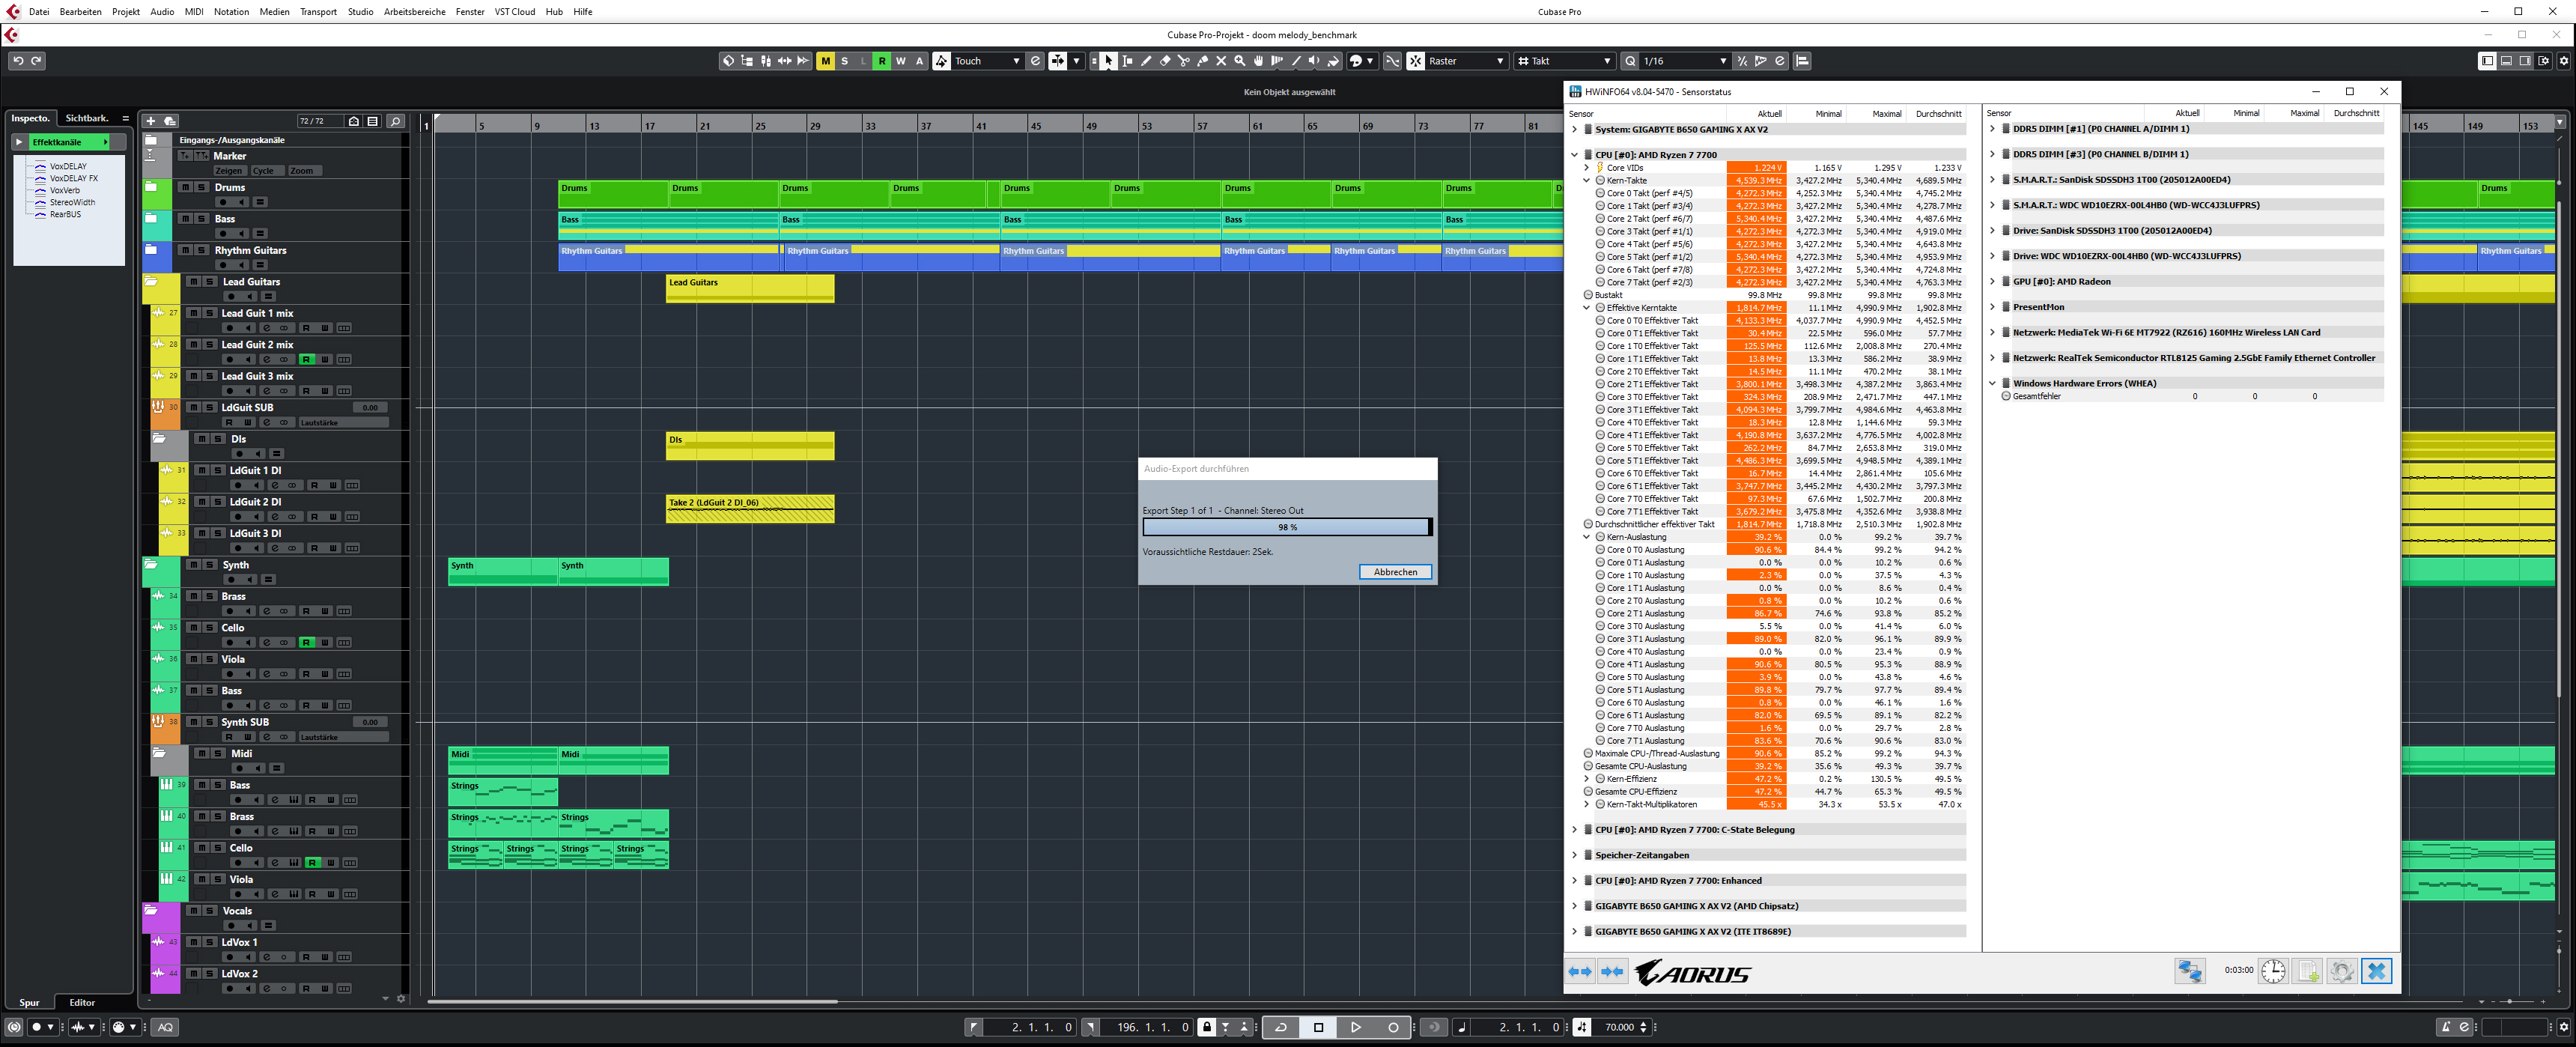Select VoxVerb effect channel entry
Image resolution: width=2576 pixels, height=1047 pixels.
click(64, 190)
